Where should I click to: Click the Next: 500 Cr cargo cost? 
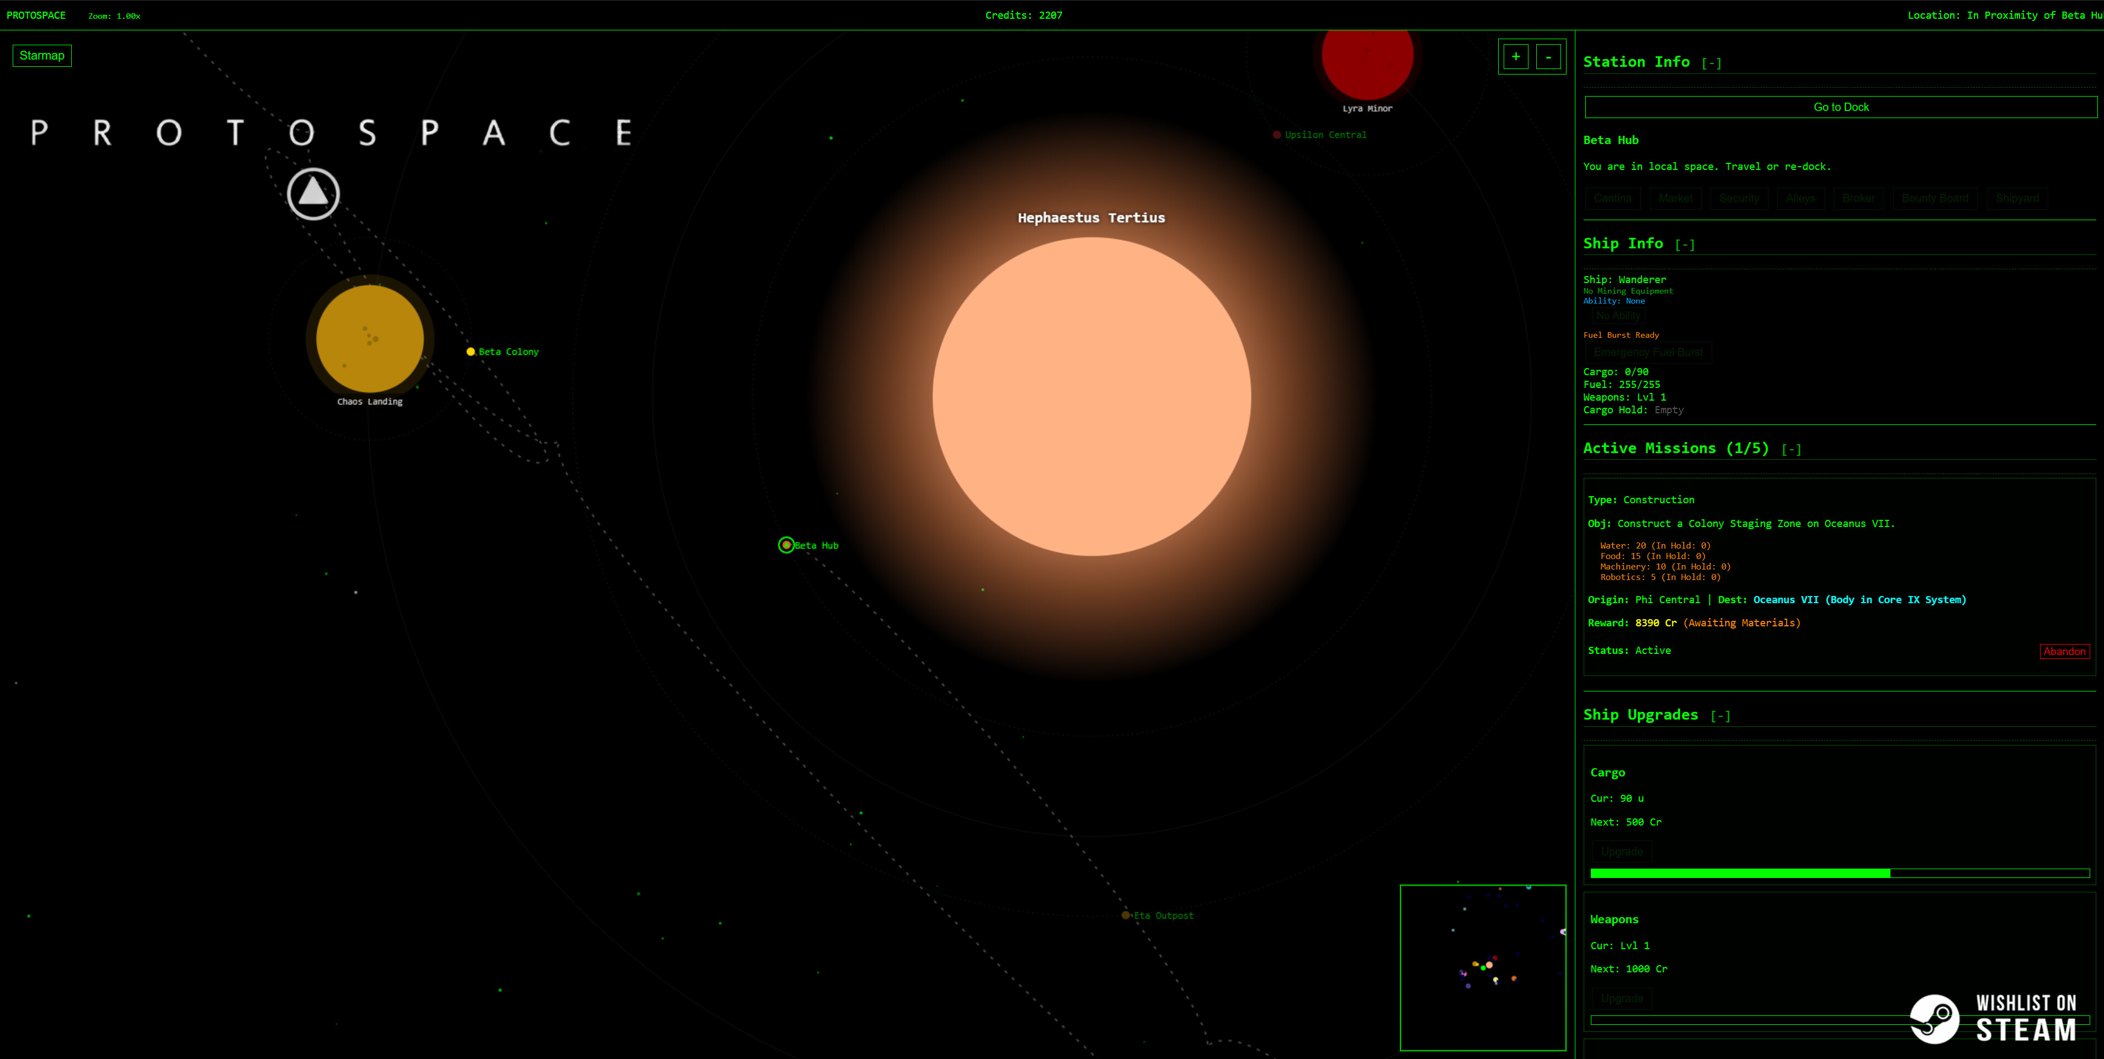[x=1626, y=823]
